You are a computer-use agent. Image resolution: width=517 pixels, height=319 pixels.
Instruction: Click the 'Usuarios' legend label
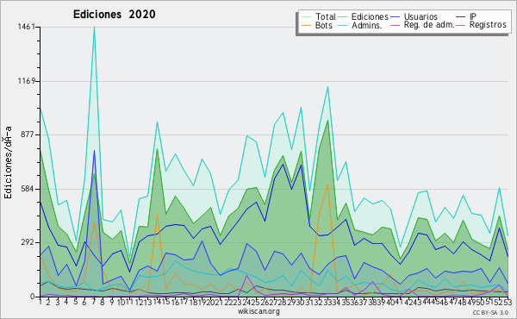coord(420,16)
